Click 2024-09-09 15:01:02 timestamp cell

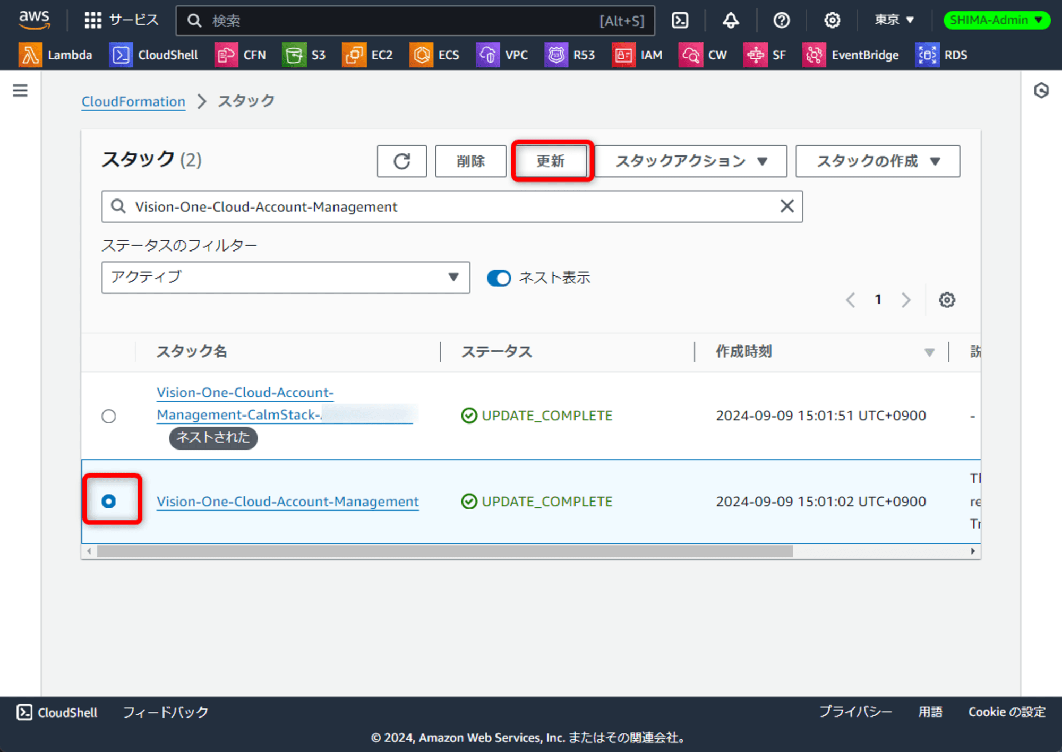tap(821, 502)
